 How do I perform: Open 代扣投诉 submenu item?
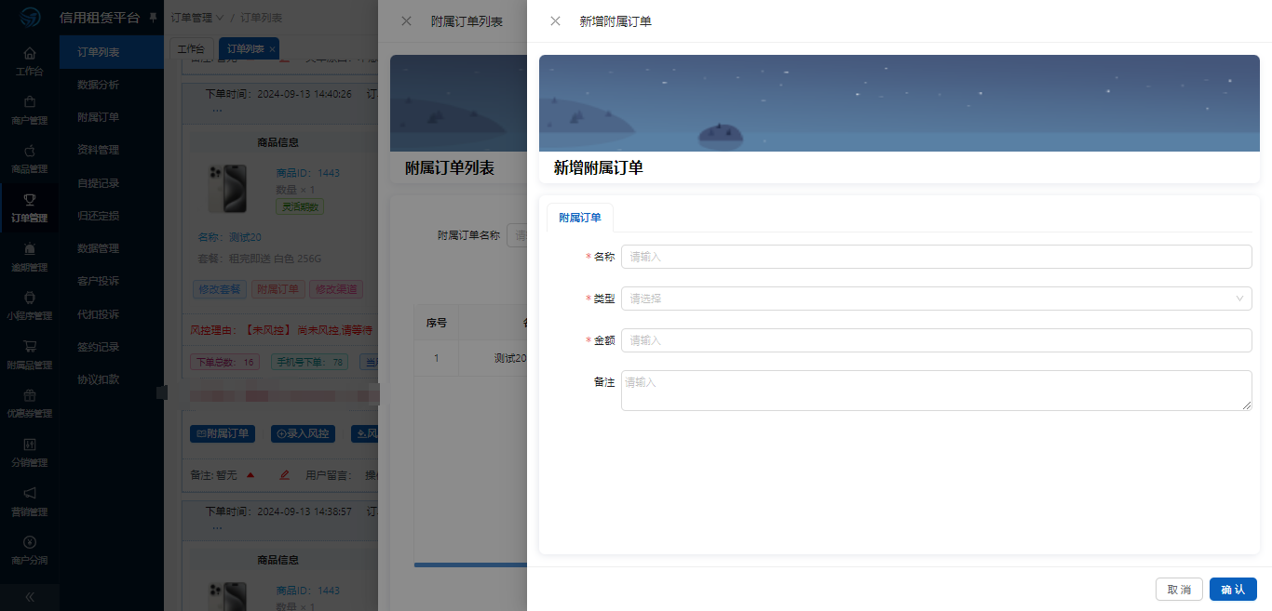111,314
